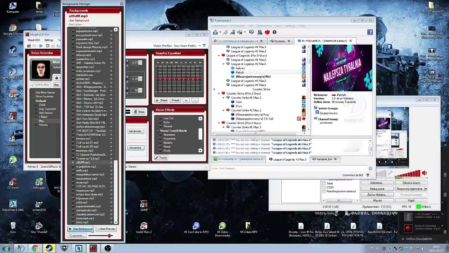The image size is (449, 253).
Task: Toggle the Echo voice effect
Action: pyautogui.click(x=166, y=122)
